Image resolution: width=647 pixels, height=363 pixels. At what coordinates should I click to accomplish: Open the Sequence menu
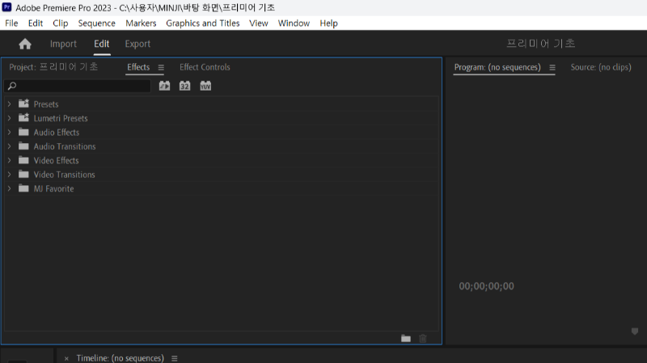tap(96, 23)
